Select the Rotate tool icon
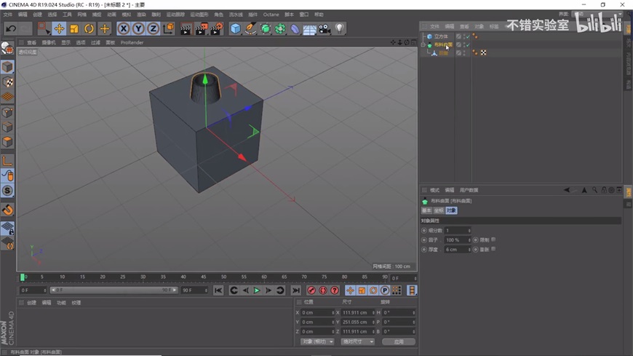633x356 pixels. [89, 29]
